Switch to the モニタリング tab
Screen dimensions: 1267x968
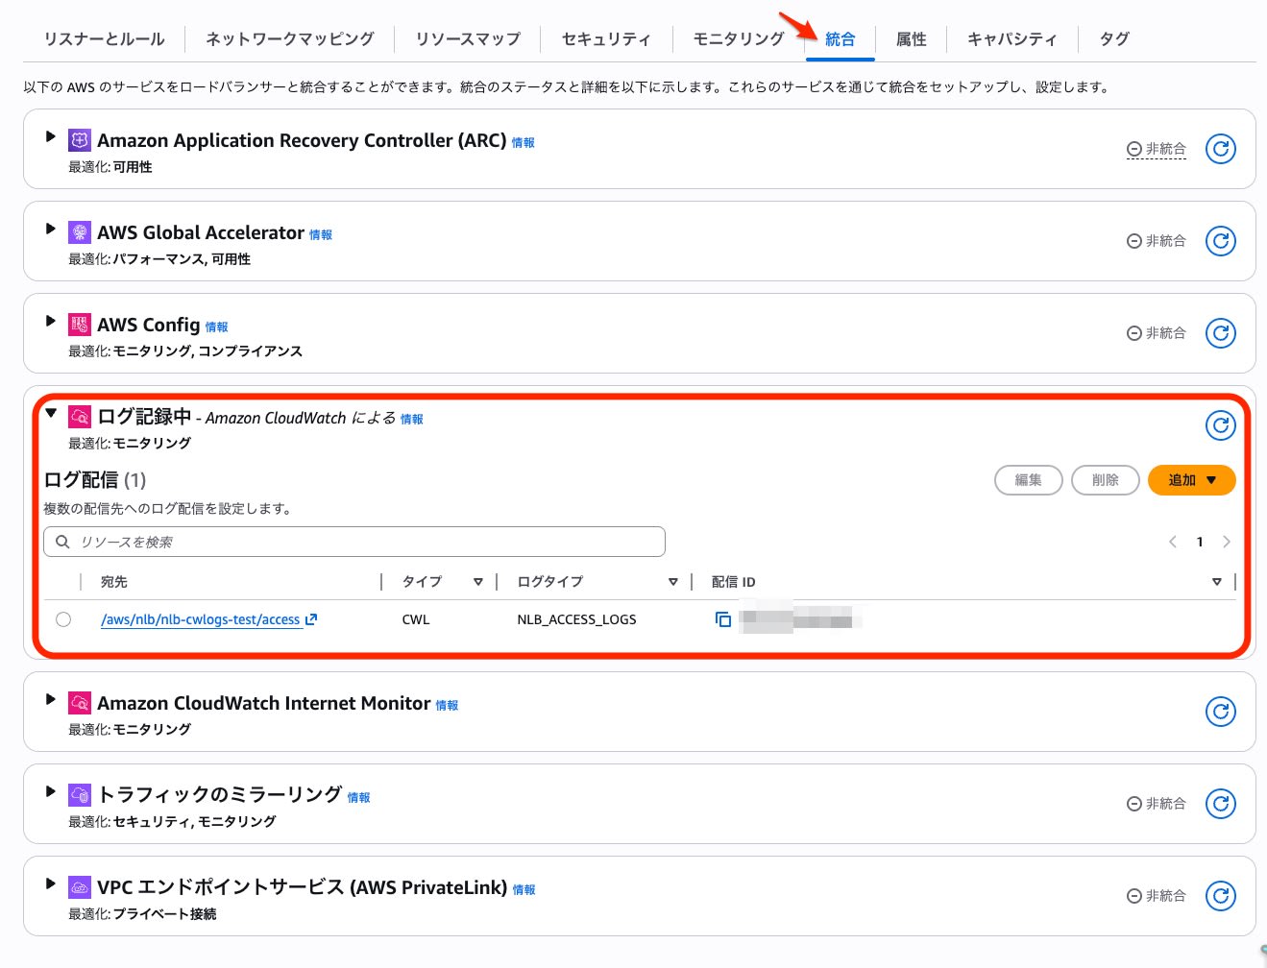(x=739, y=39)
